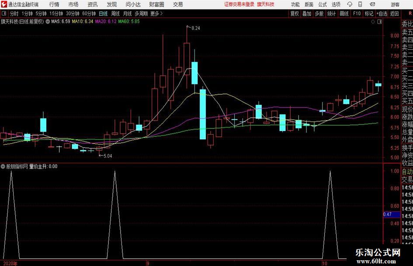Expand the main chart indicator dropdown arrow
Screen dimensions: 413x266
click(48, 21)
